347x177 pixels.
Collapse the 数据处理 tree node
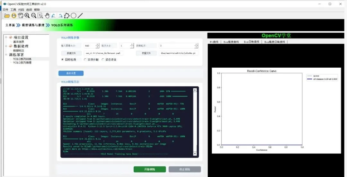pyautogui.click(x=6, y=46)
